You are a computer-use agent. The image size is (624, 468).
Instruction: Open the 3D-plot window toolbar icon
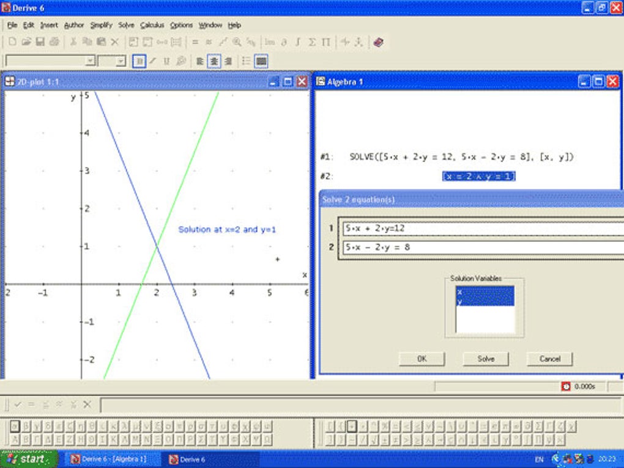click(x=359, y=42)
